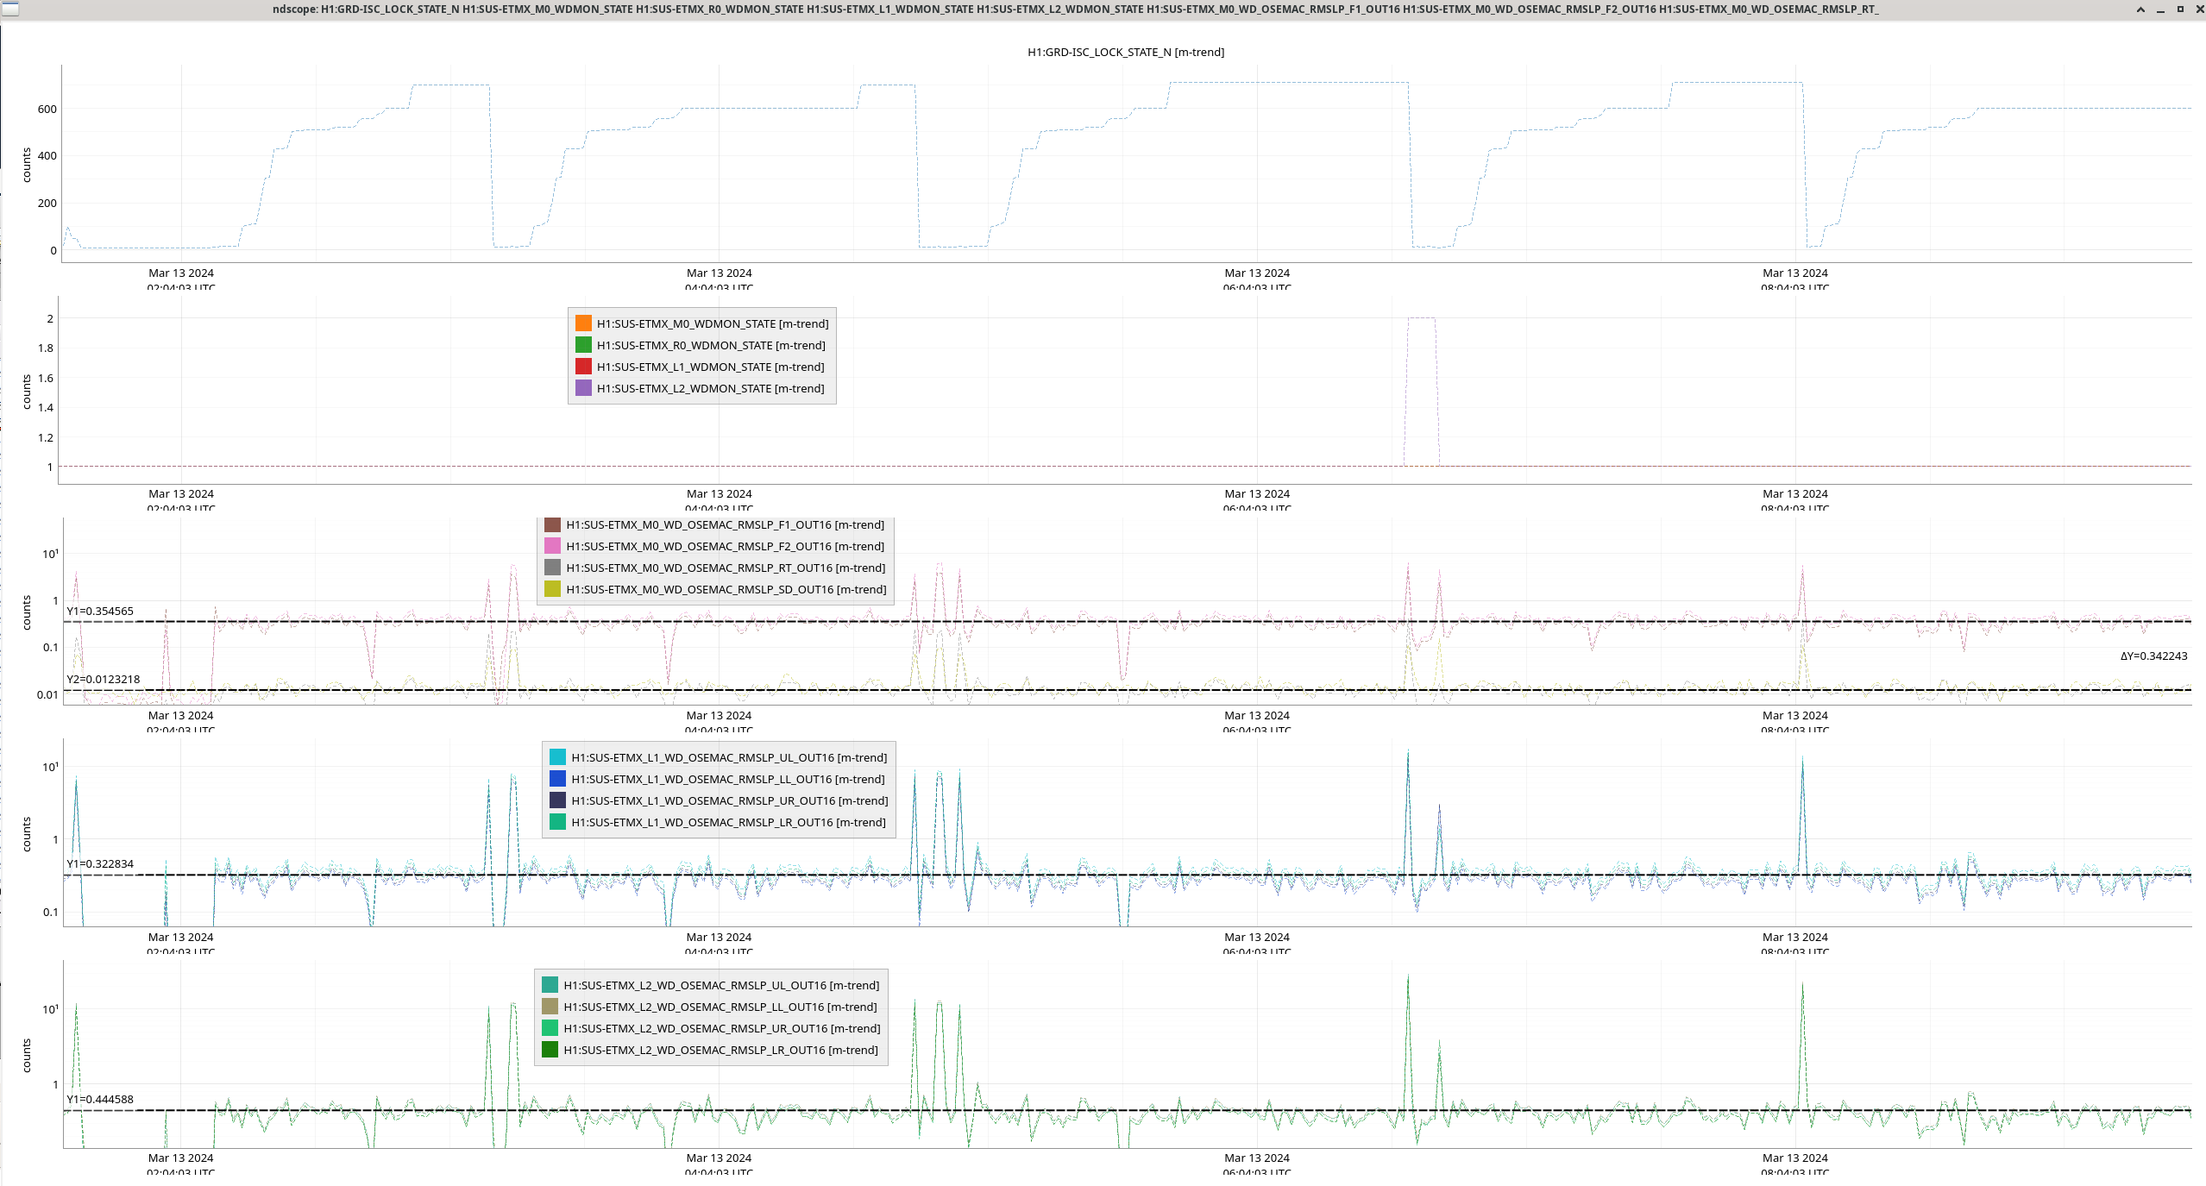Click the Y1=0.354565 cursor label

(100, 611)
